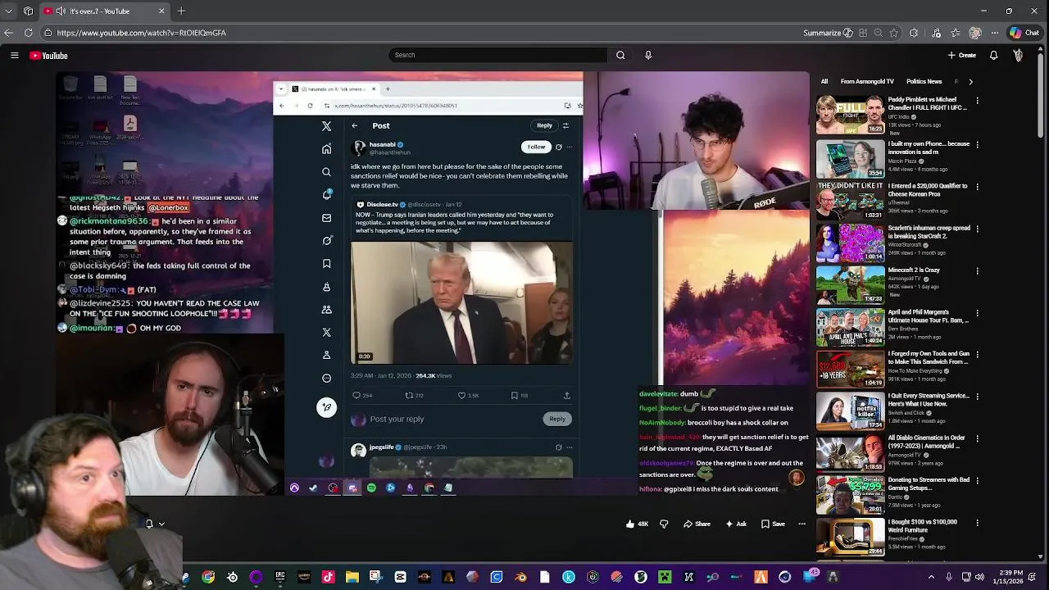Viewport: 1049px width, 590px height.
Task: Share this YouTube video
Action: coord(697,524)
